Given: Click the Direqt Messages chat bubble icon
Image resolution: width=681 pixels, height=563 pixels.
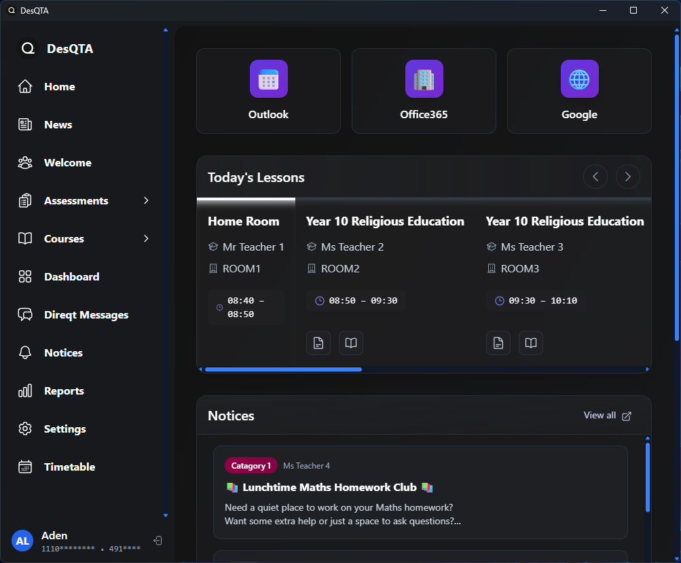Looking at the screenshot, I should point(25,314).
